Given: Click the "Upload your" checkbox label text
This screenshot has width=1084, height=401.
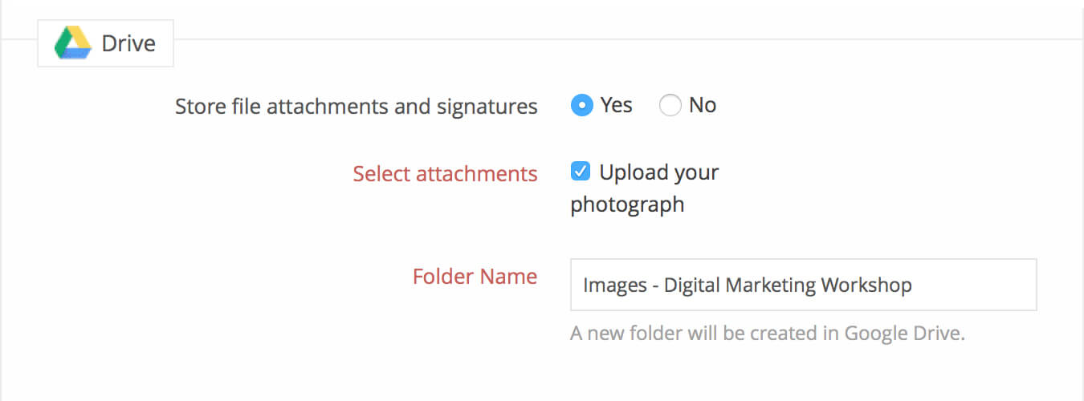Looking at the screenshot, I should click(658, 172).
